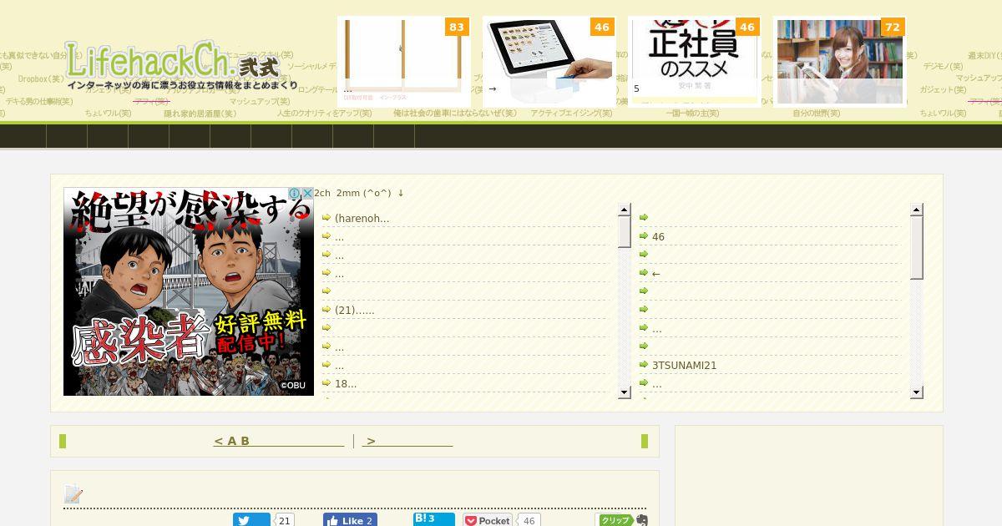Click the orange 83 badge on the first thumbnail
Screen dimensions: 1002x526
[457, 27]
